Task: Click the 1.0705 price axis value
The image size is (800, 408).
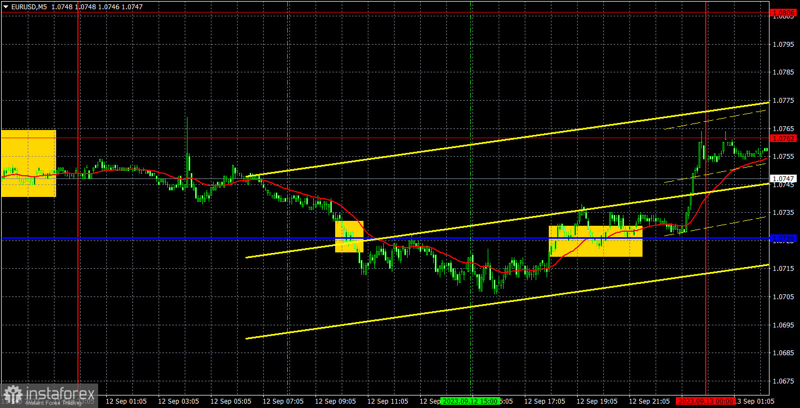Action: 783,296
